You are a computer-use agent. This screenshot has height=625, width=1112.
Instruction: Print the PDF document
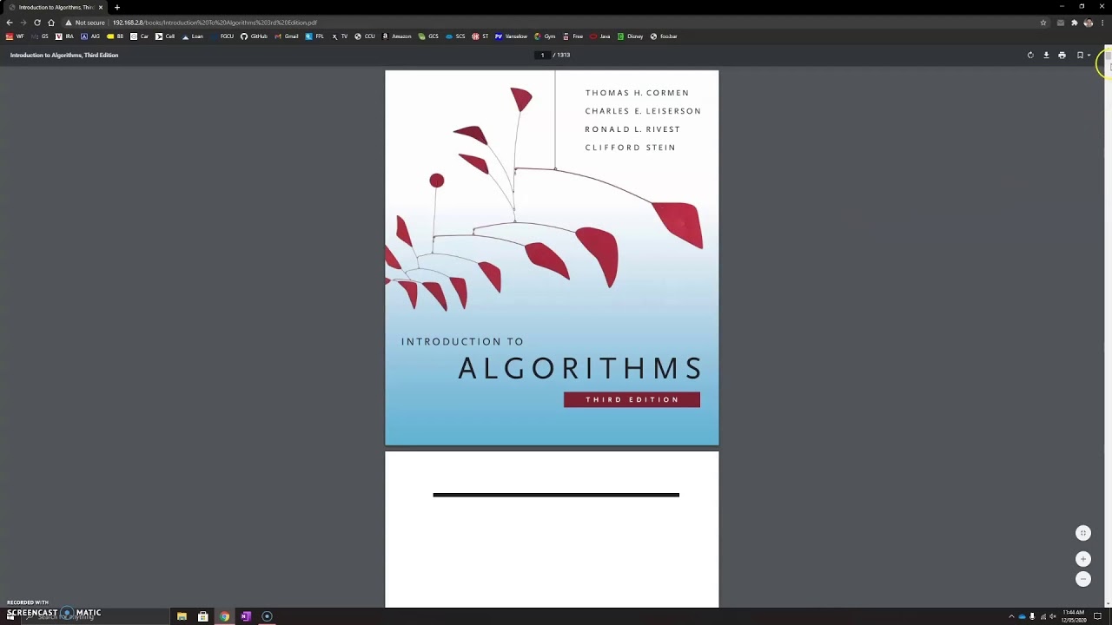tap(1062, 55)
